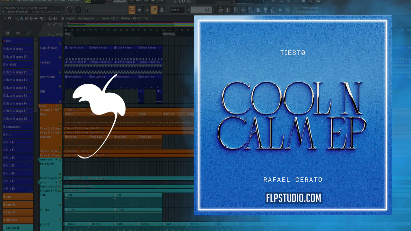Image resolution: width=411 pixels, height=231 pixels.
Task: Click the drop 1 timeline marker
Action: 68,34
